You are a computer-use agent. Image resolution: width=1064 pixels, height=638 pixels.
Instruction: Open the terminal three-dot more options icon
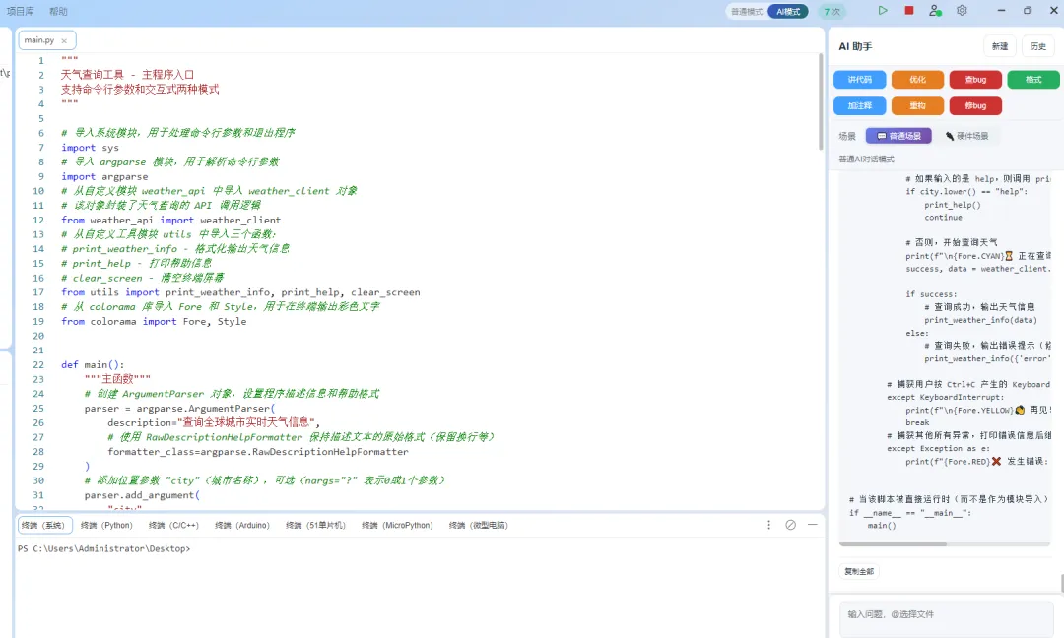point(768,525)
